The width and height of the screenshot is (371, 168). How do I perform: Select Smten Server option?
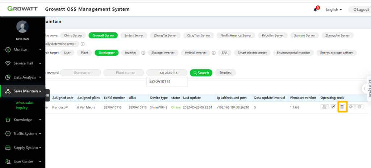pos(134,35)
